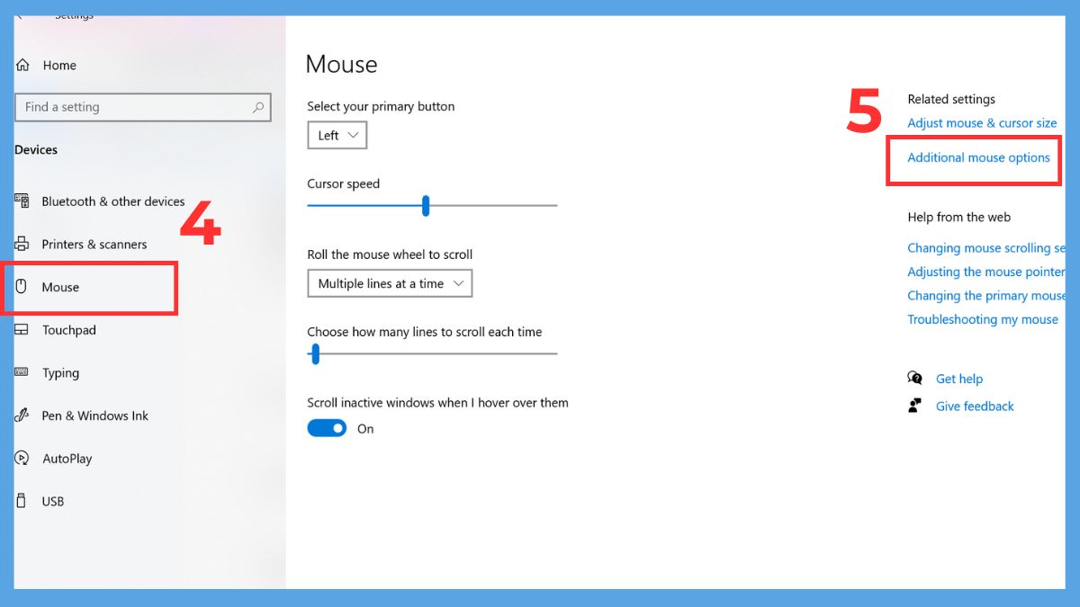Image resolution: width=1080 pixels, height=607 pixels.
Task: Open the Touchpad settings page
Action: pos(69,330)
